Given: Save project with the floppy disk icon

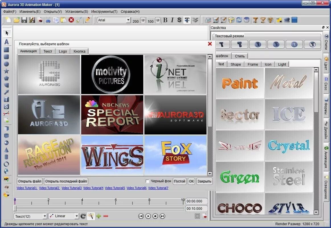Looking at the screenshot, I should click(x=24, y=20).
